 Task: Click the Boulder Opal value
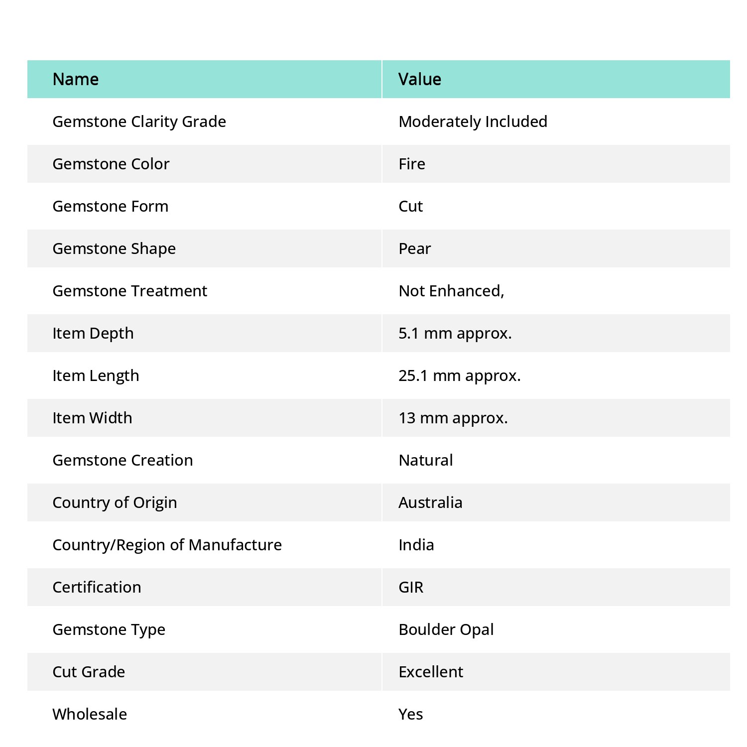pyautogui.click(x=446, y=629)
